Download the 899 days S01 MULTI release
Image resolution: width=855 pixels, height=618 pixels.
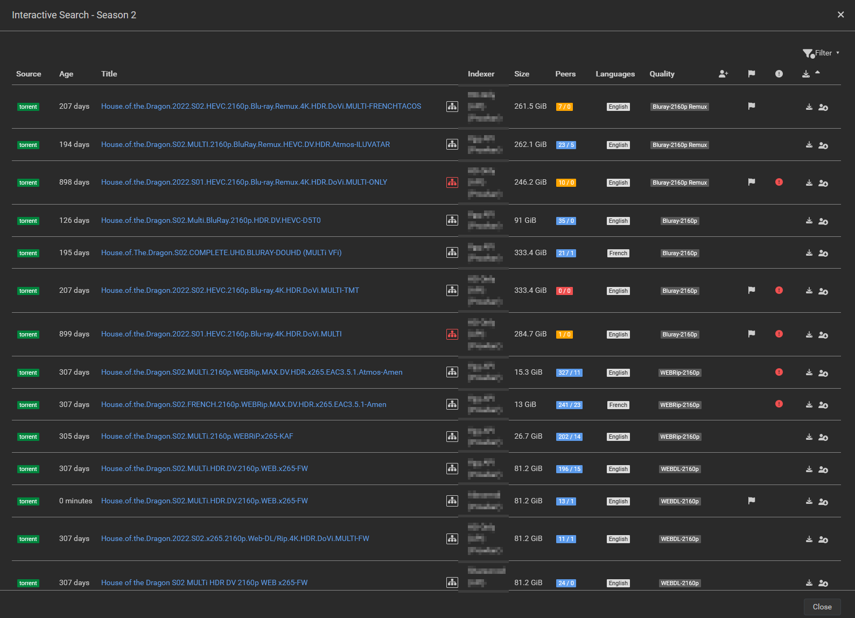tap(809, 334)
